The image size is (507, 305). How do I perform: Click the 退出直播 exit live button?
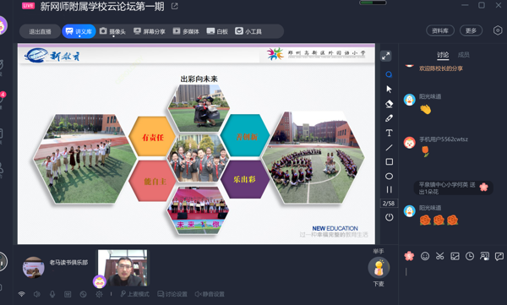click(40, 31)
